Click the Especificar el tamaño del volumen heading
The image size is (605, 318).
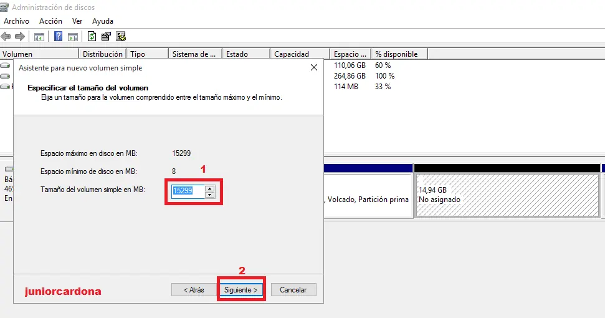(88, 87)
